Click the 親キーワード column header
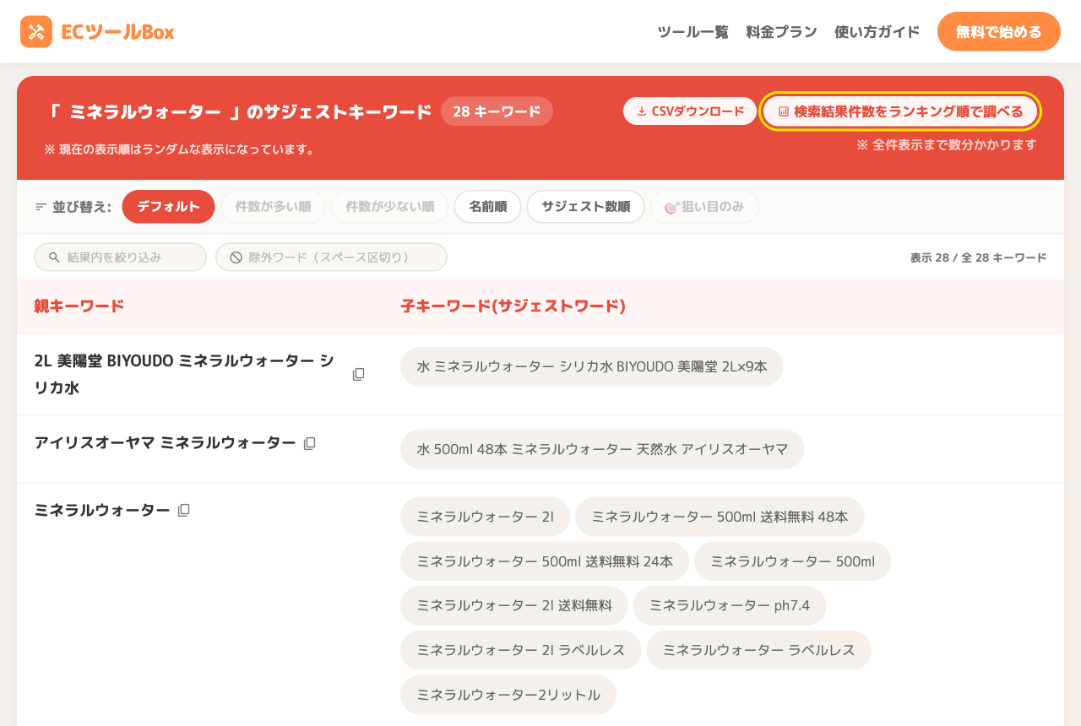1081x726 pixels. point(79,306)
